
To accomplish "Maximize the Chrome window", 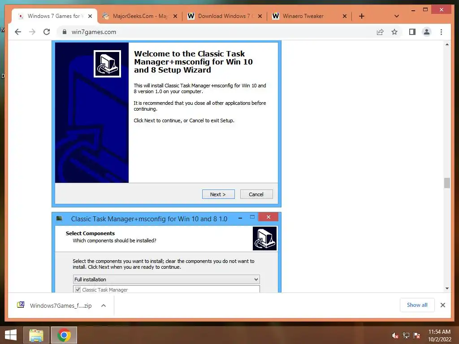I will click(425, 10).
